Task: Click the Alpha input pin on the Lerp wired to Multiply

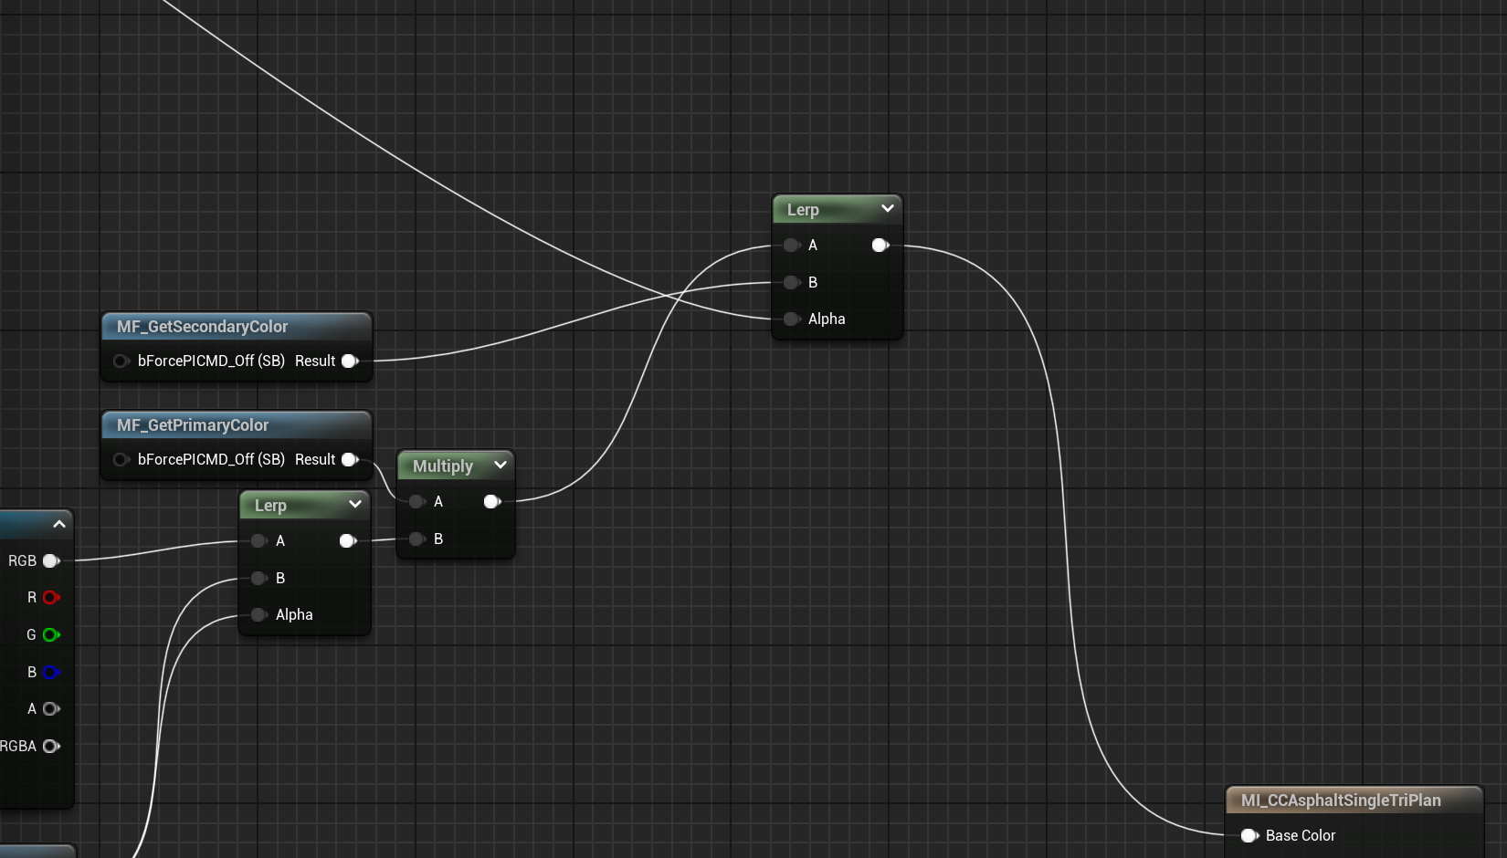Action: pos(259,614)
